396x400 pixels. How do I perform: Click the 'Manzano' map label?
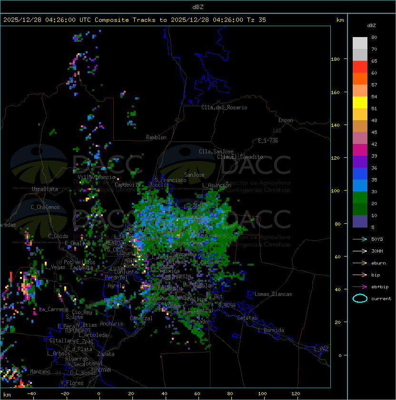pyautogui.click(x=40, y=371)
